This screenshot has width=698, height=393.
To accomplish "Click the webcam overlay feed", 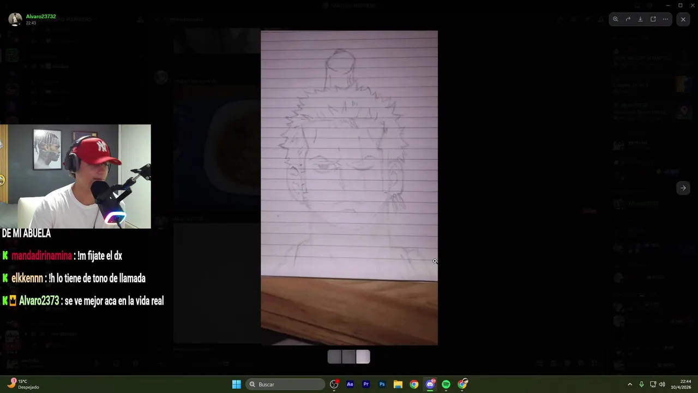I will tap(75, 176).
